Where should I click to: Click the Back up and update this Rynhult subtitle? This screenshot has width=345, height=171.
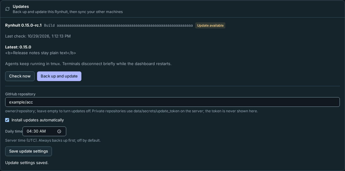coord(68,12)
